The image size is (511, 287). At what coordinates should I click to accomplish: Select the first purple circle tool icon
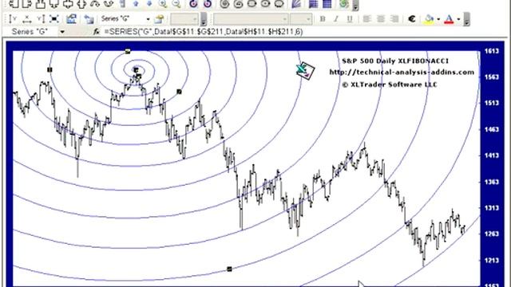pyautogui.click(x=193, y=4)
